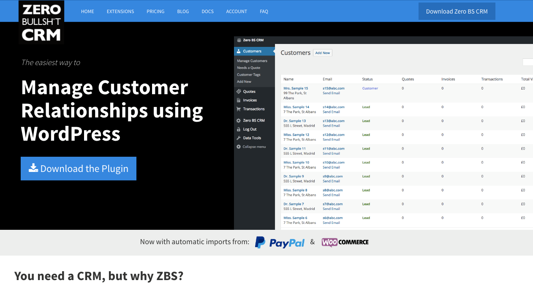Viewport: 533px width, 286px height.
Task: Select the Customers icon in the admin sidebar
Action: [x=239, y=51]
